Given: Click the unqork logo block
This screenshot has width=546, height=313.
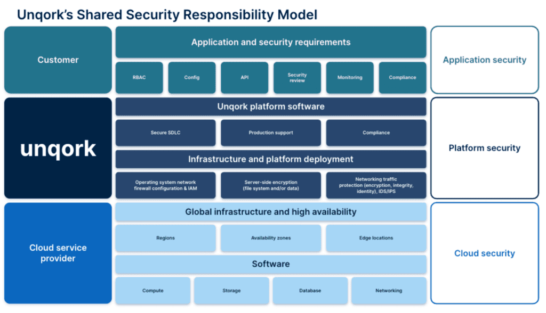Looking at the screenshot, I should [x=58, y=148].
